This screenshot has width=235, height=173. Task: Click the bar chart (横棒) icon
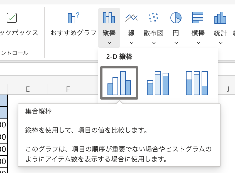point(198,18)
